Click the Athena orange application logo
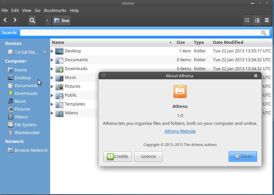274x195 pixels. (x=180, y=92)
